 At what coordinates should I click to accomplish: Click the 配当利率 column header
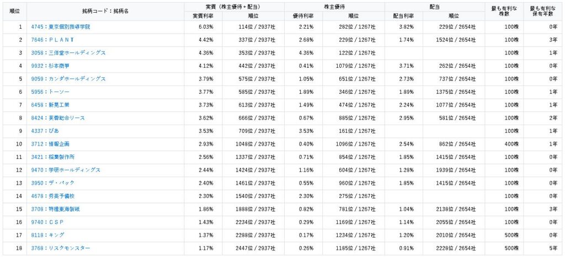tap(403, 16)
